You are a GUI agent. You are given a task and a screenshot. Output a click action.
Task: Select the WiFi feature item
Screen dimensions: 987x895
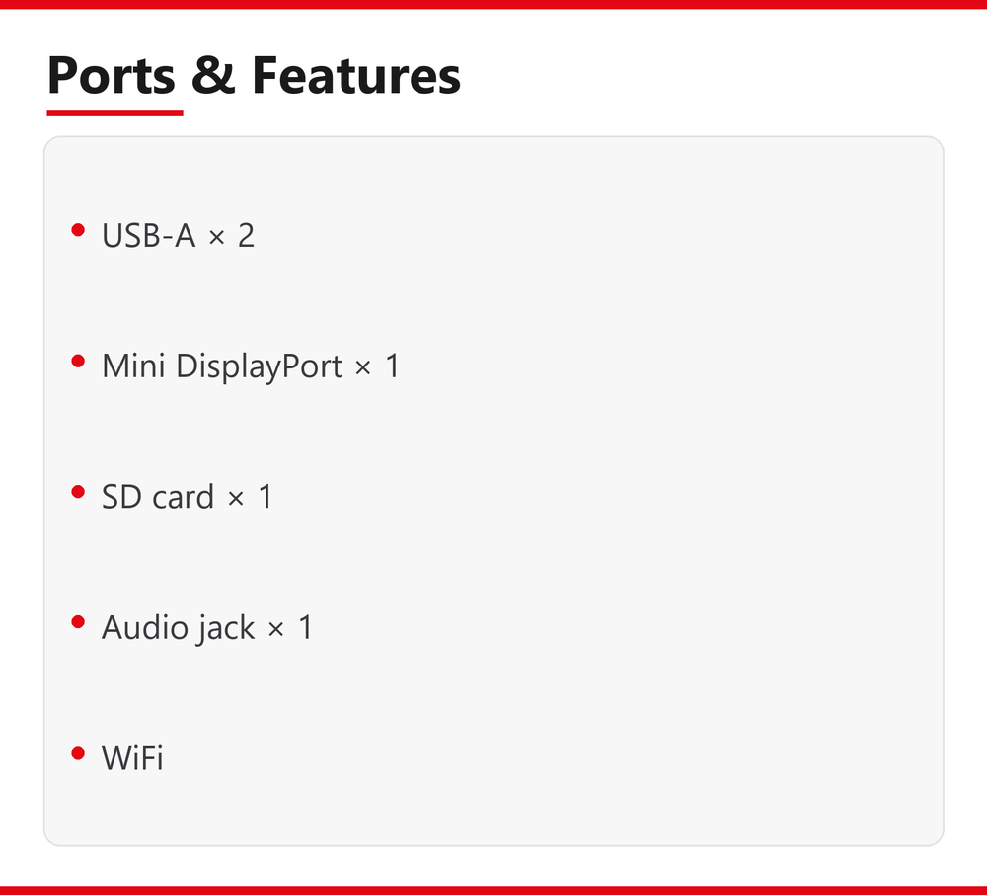(x=132, y=758)
